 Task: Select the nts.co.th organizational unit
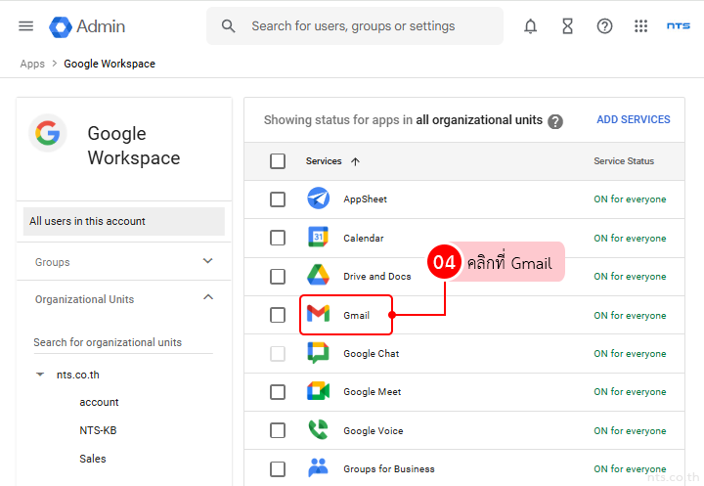[77, 375]
